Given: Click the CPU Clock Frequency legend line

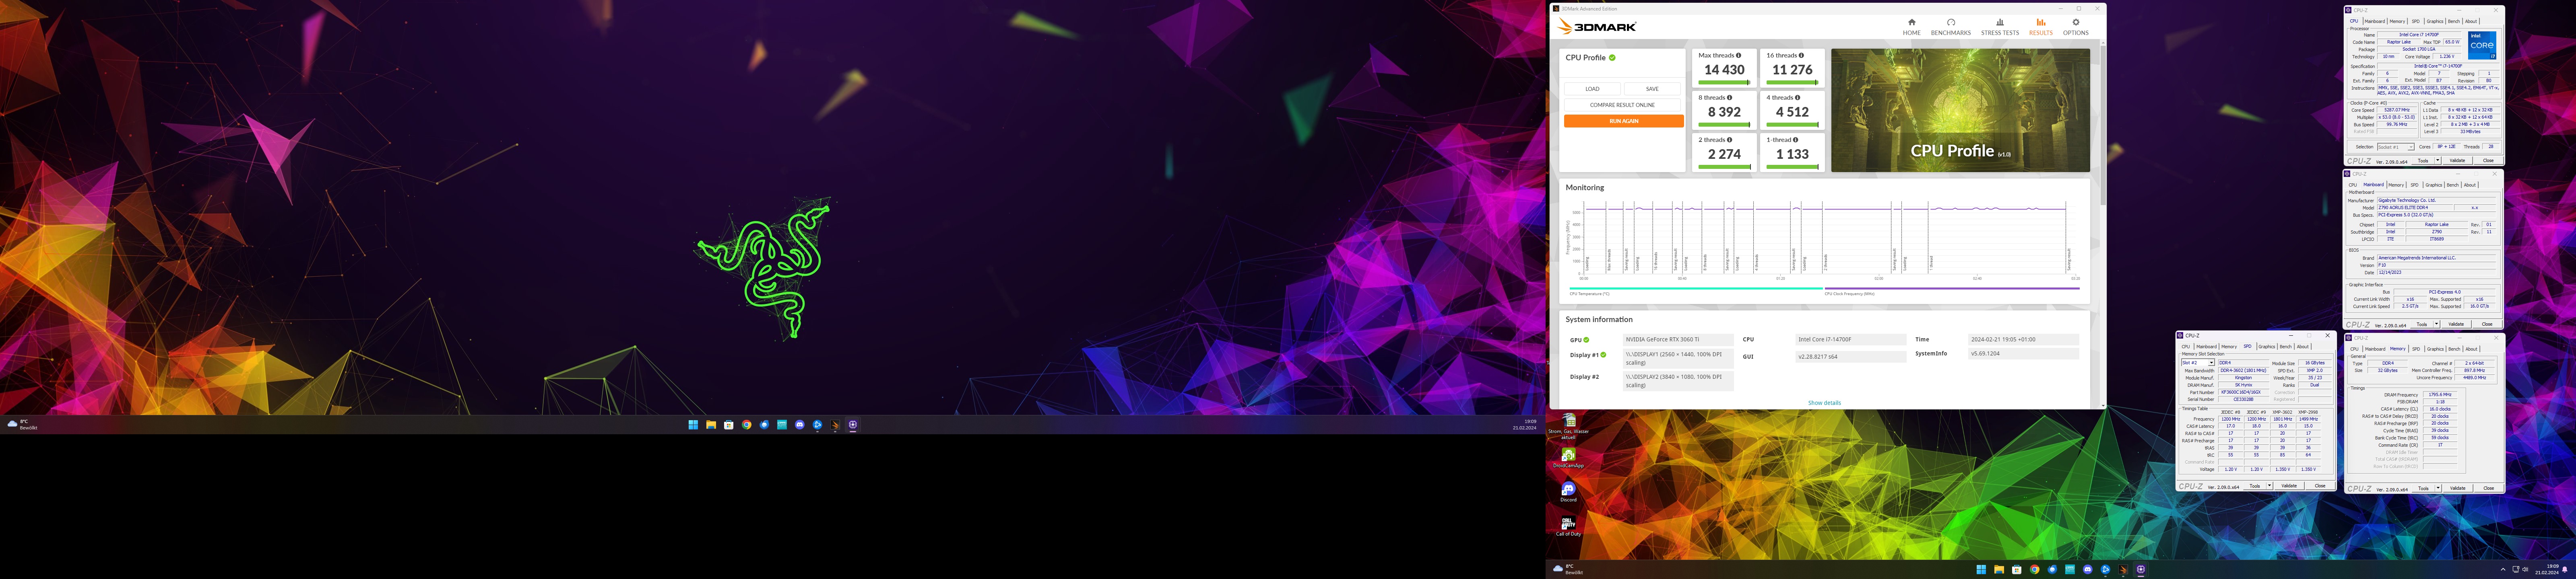Looking at the screenshot, I should tap(1952, 289).
